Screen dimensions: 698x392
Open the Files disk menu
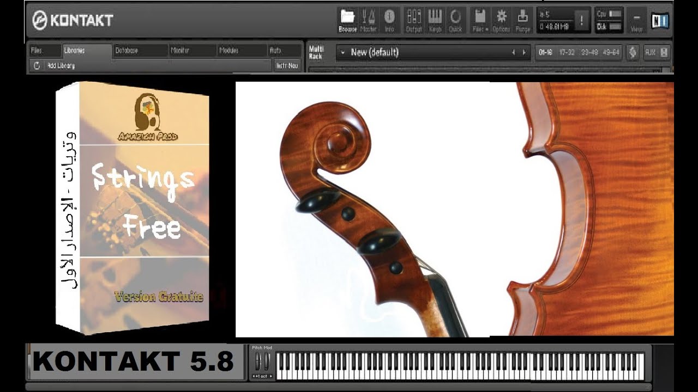point(480,21)
